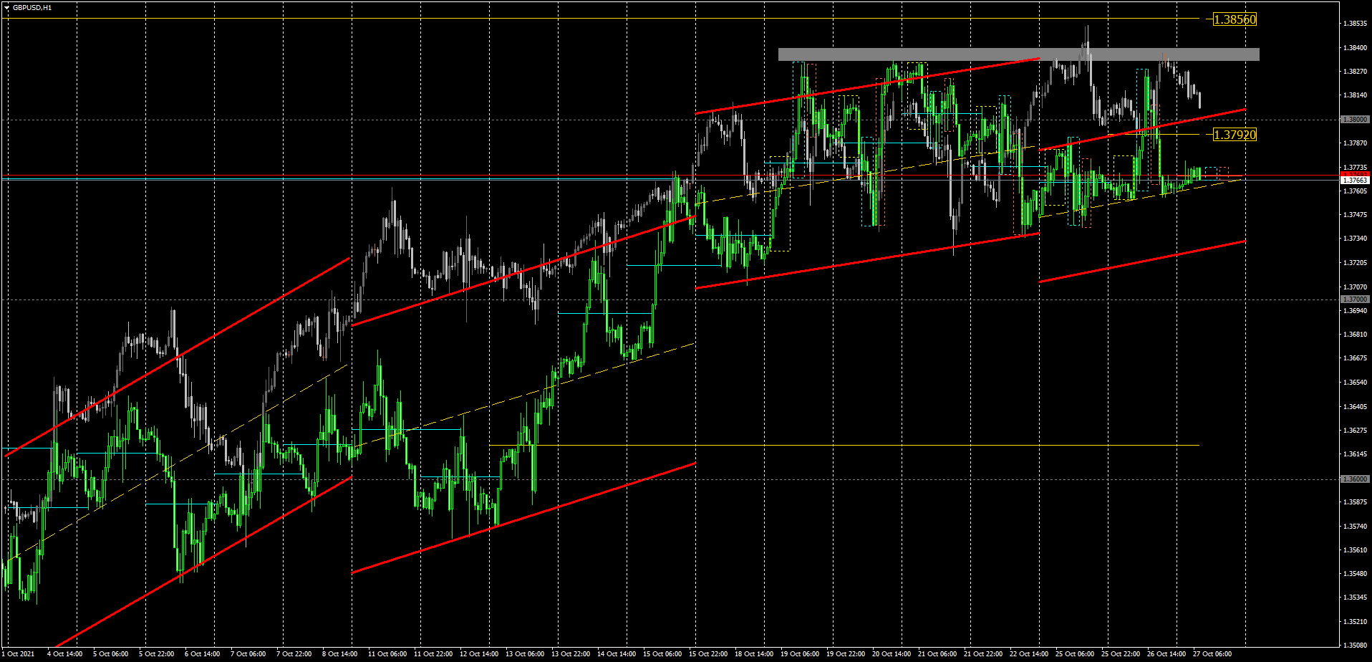Click the 1.38400 value on the price scale
Viewport: 1372px width, 662px height.
point(1356,48)
